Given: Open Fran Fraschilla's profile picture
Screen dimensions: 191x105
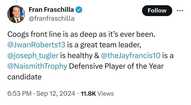Looking at the screenshot, I should [16, 14].
